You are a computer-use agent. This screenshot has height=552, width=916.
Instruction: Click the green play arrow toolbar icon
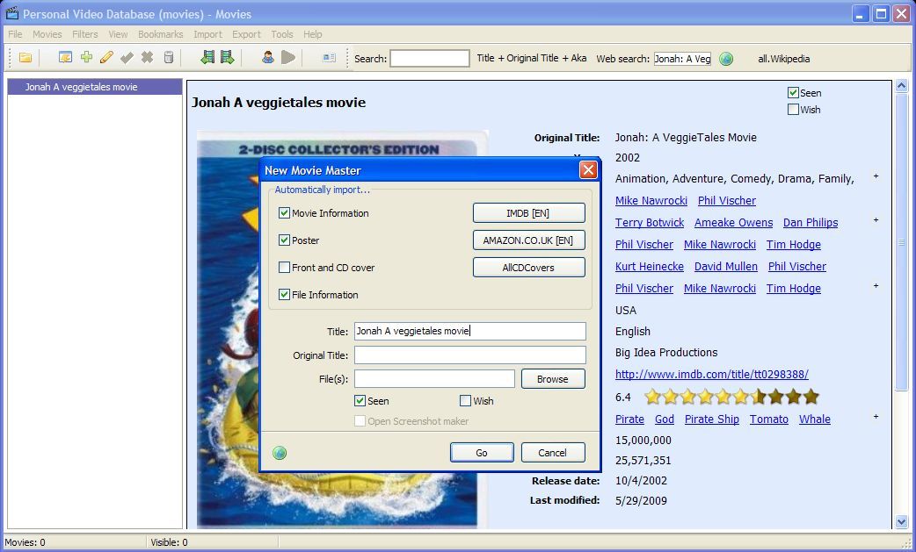[289, 59]
